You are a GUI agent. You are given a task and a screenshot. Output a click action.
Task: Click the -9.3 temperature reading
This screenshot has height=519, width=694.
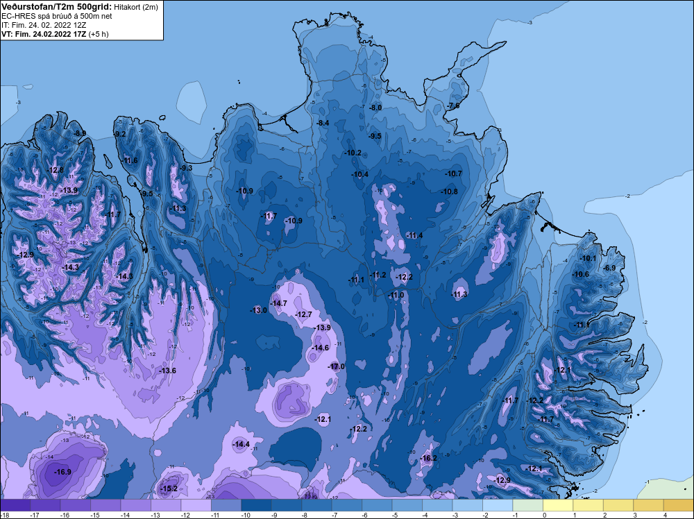186,168
